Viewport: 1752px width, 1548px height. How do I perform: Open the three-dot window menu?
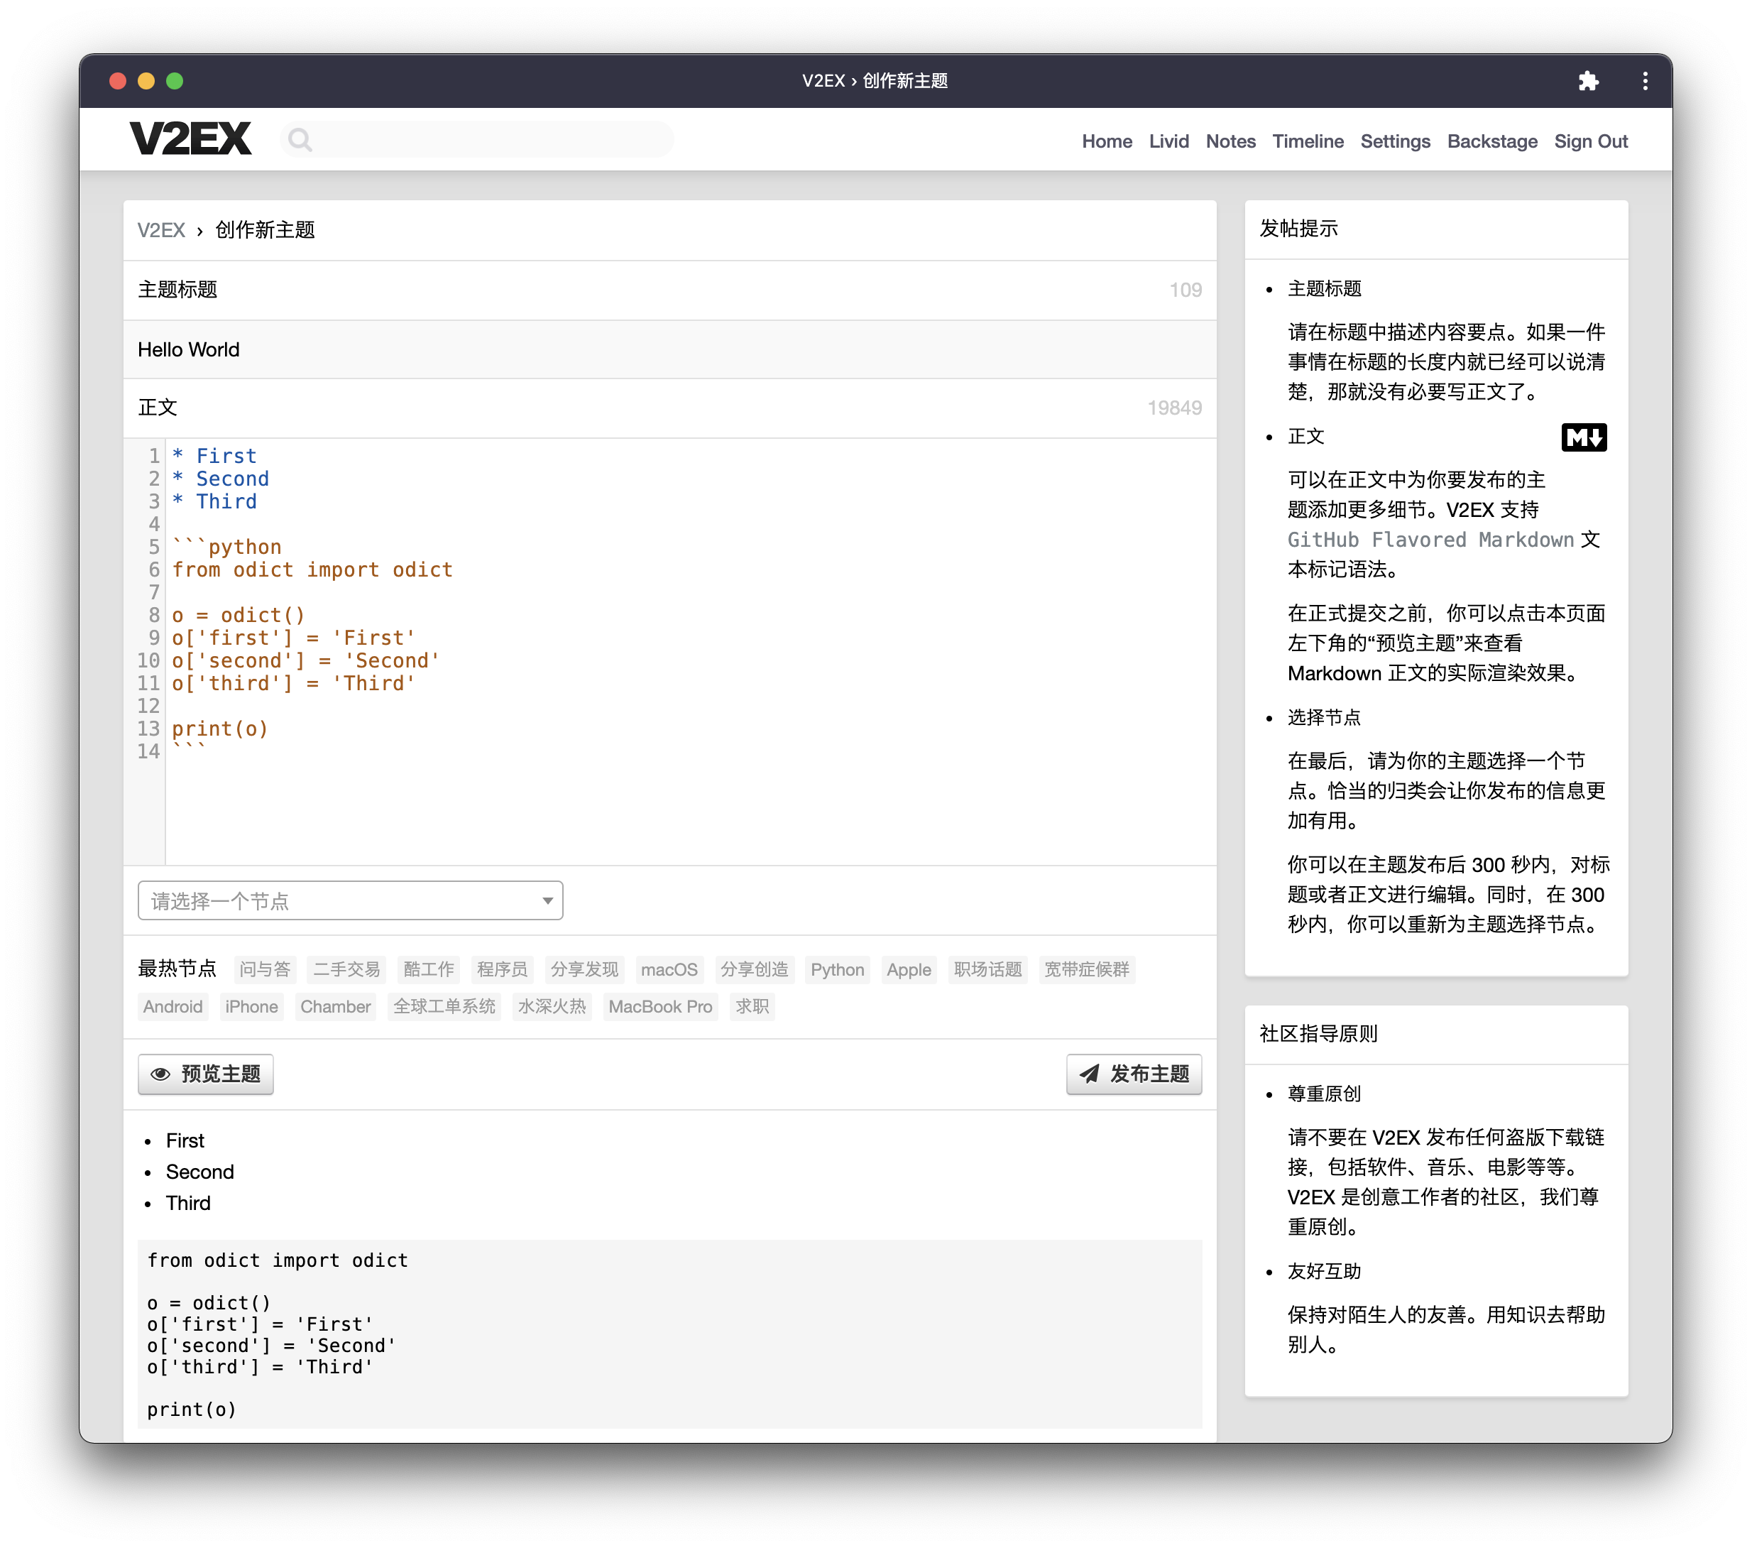pos(1644,81)
